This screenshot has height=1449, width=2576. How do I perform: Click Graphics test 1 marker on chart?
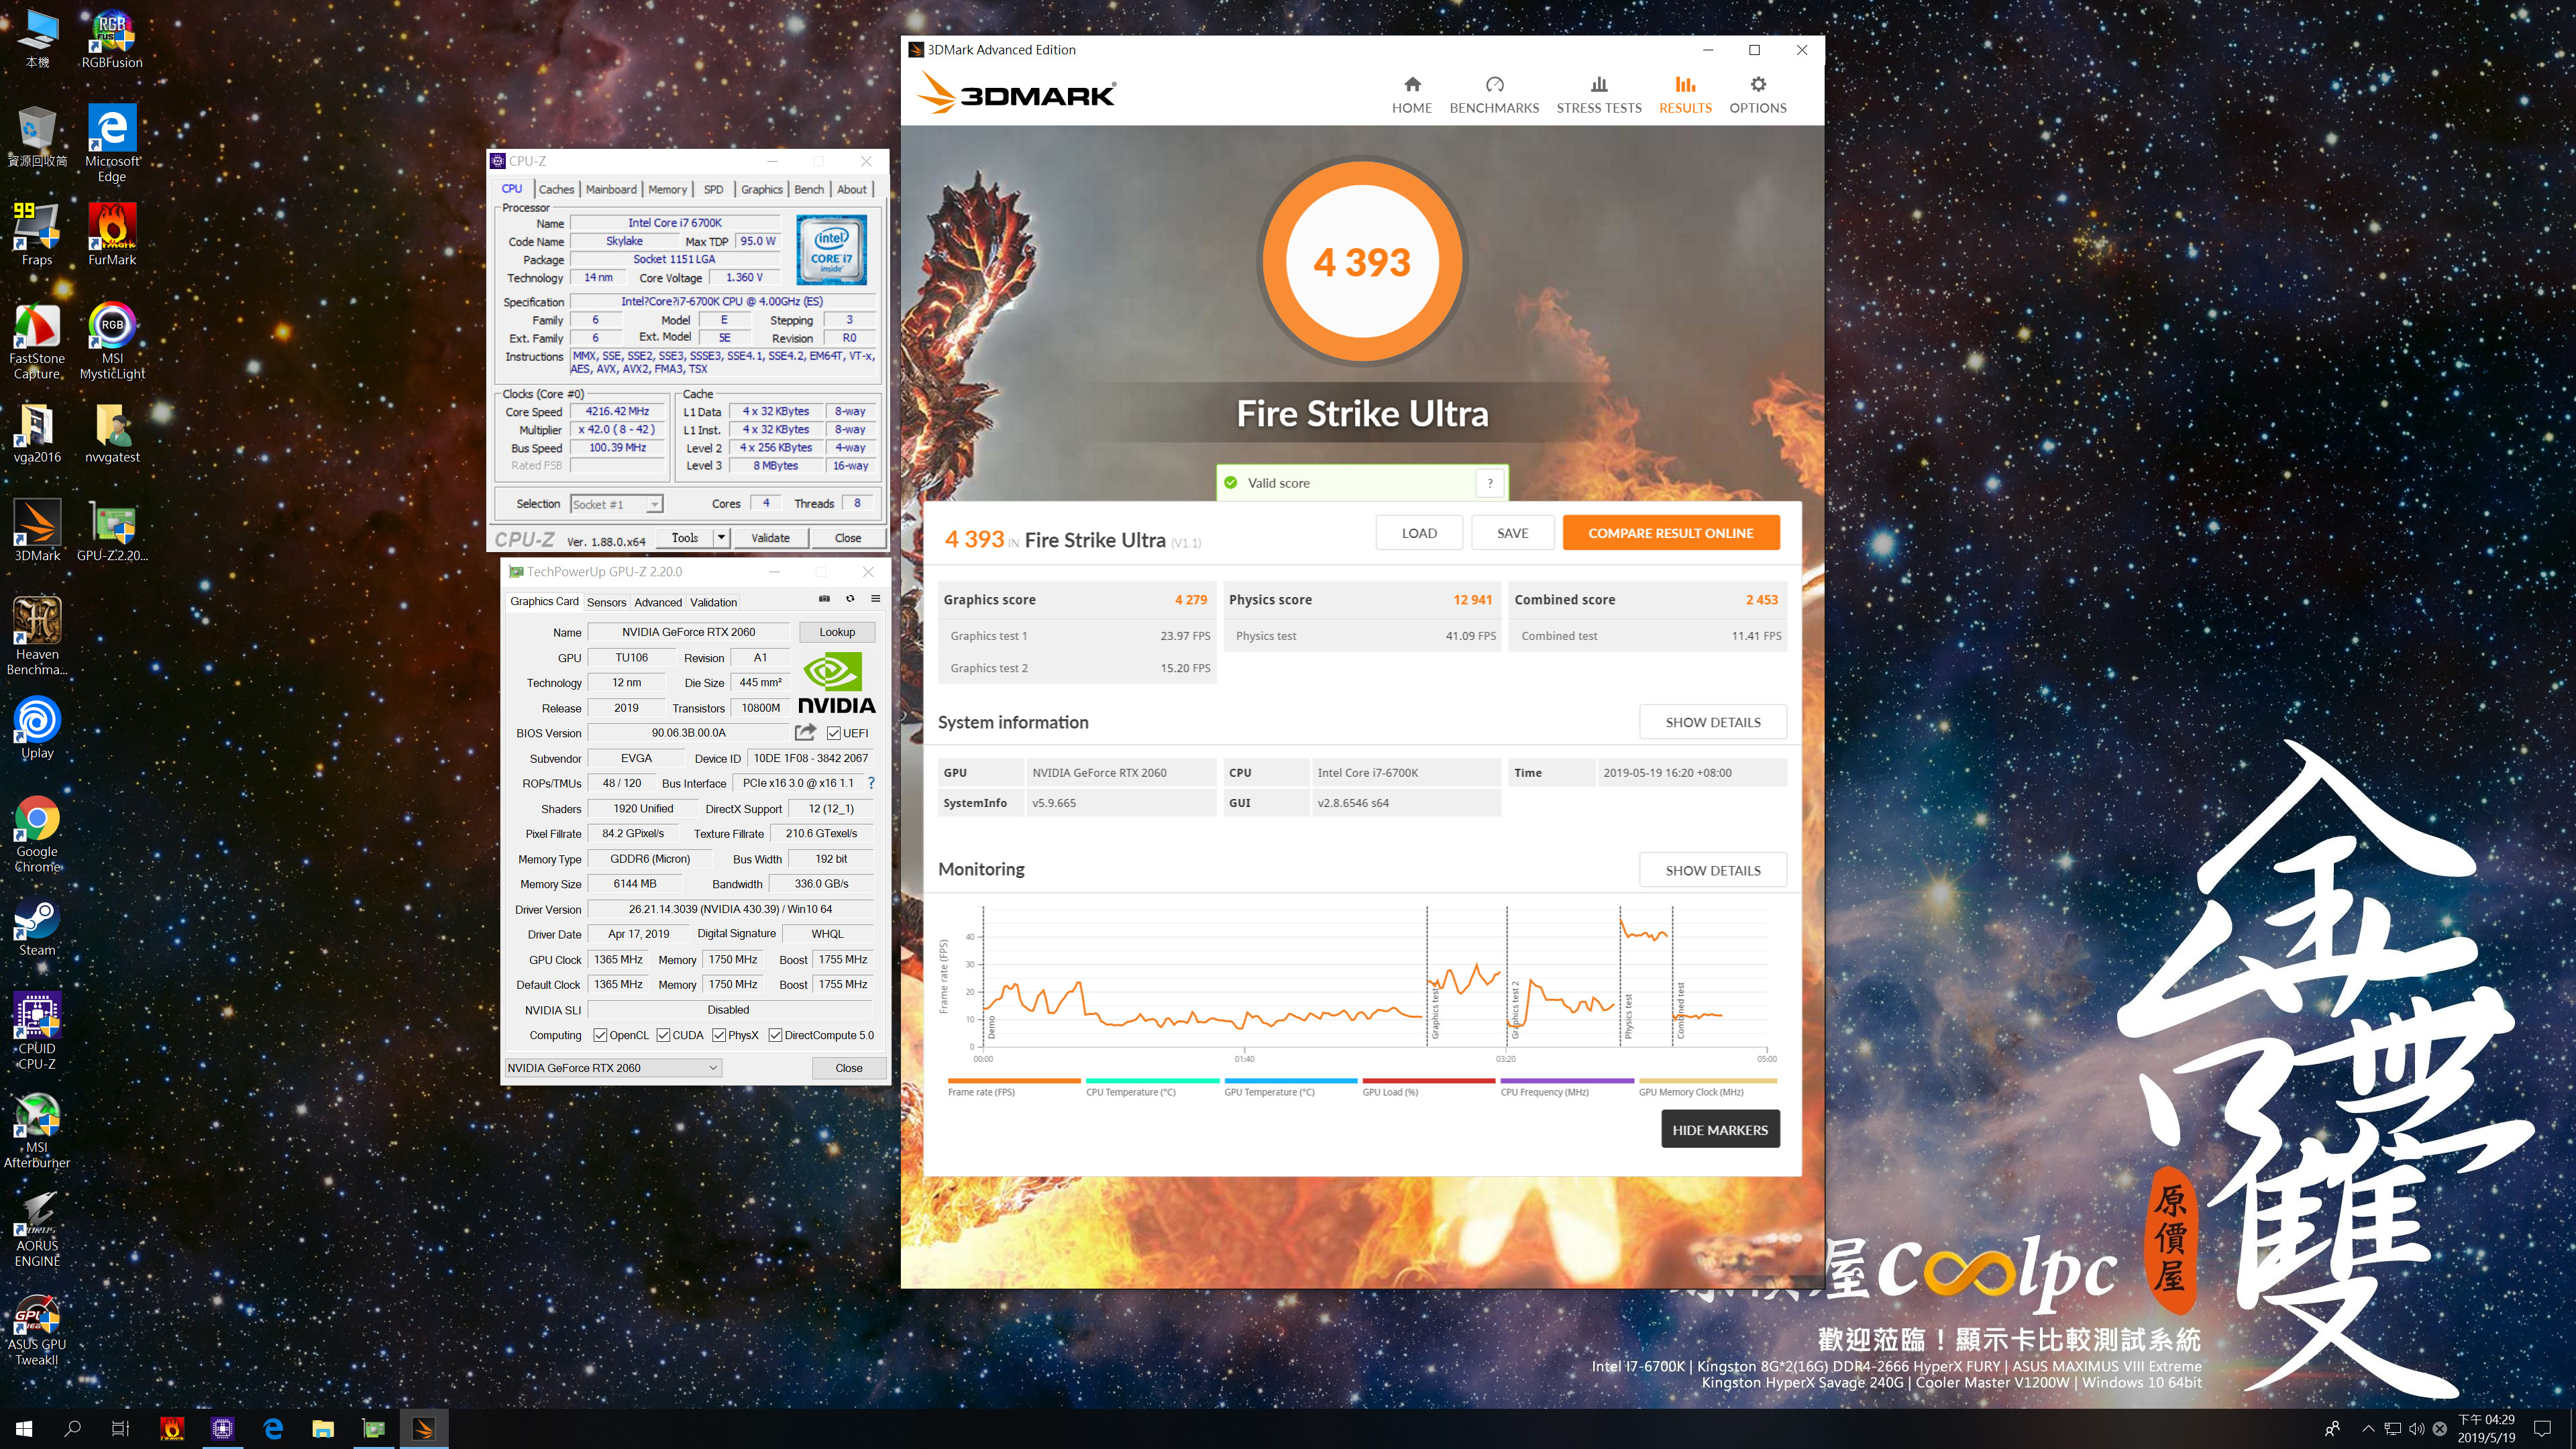1434,1010
